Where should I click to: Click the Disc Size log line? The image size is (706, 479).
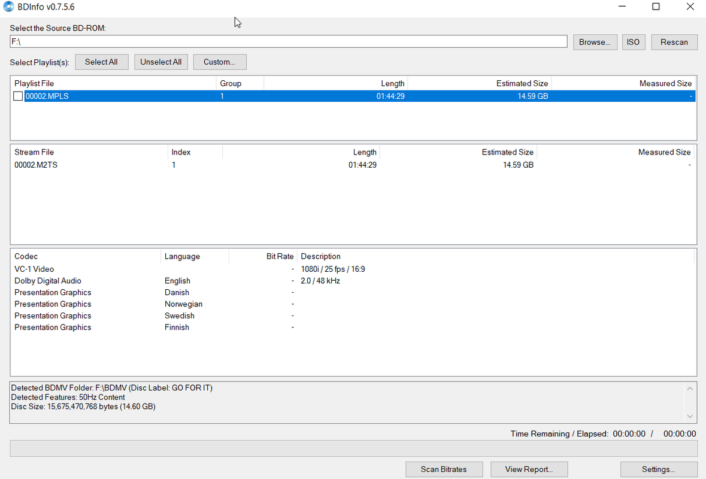[83, 407]
